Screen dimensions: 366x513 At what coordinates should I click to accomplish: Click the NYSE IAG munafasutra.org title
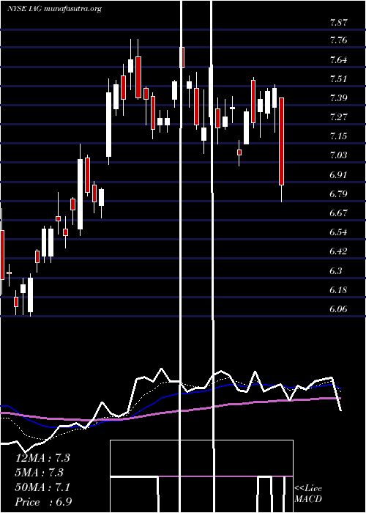pos(54,9)
